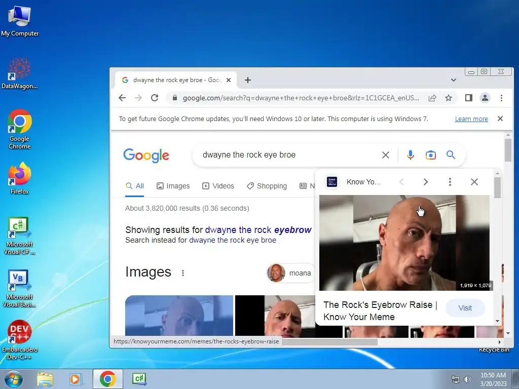Open the Windows Start menu
Viewport: 519px width, 389px height.
coord(13,379)
